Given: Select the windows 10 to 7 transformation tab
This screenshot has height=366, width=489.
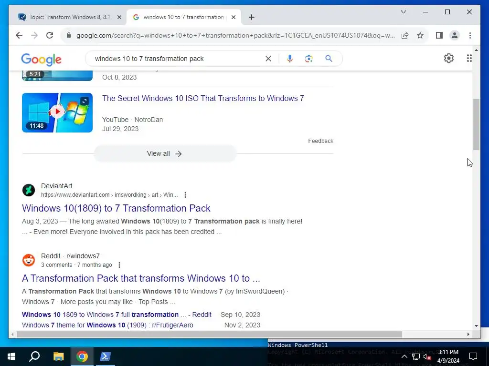Looking at the screenshot, I should (183, 17).
